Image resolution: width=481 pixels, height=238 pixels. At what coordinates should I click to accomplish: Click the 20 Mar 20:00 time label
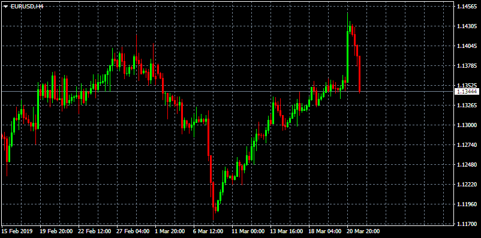[363, 231]
